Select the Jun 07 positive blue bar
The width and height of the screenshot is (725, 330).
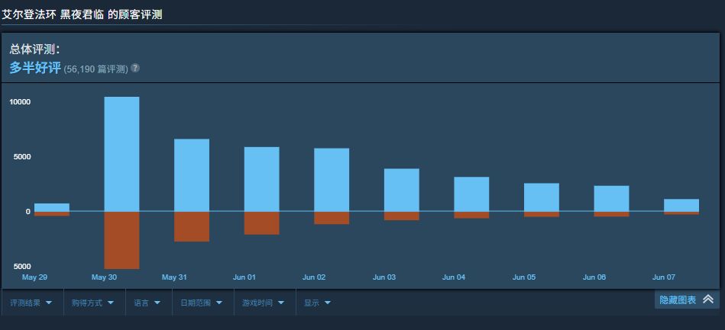(x=681, y=205)
